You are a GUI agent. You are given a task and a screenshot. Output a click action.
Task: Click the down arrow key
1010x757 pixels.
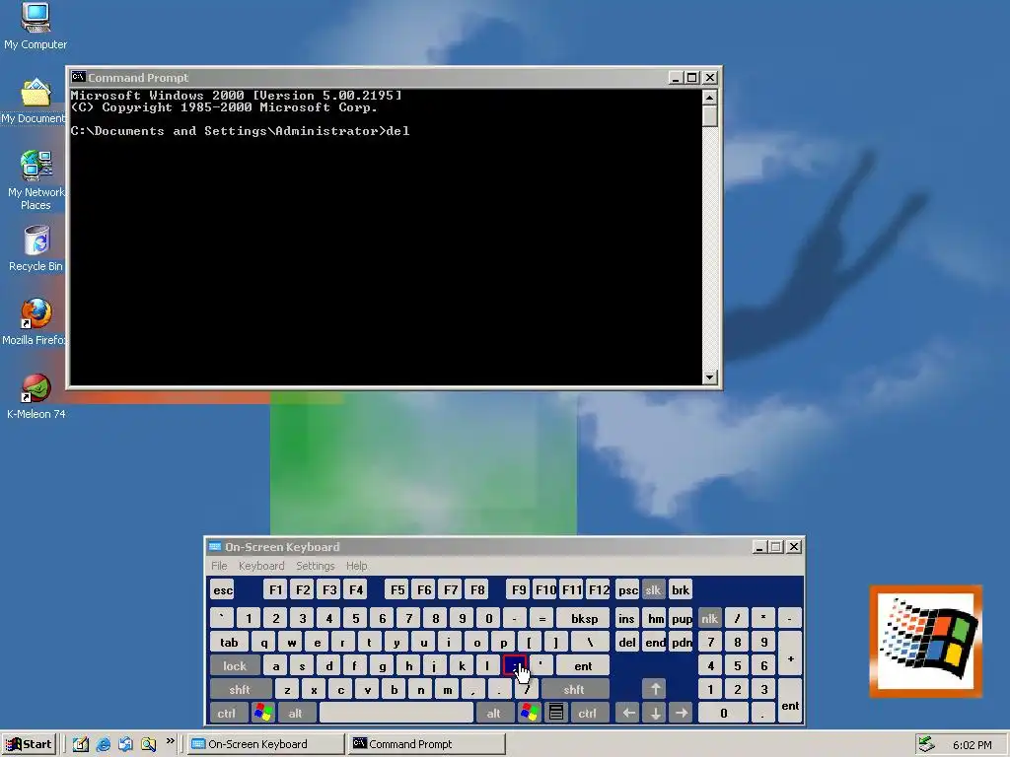[x=655, y=714]
